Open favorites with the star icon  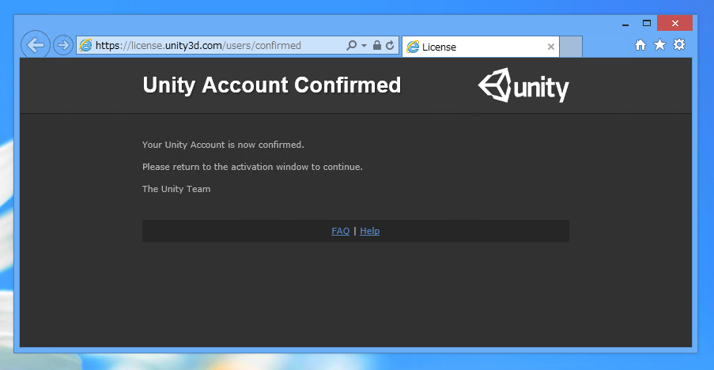(659, 44)
